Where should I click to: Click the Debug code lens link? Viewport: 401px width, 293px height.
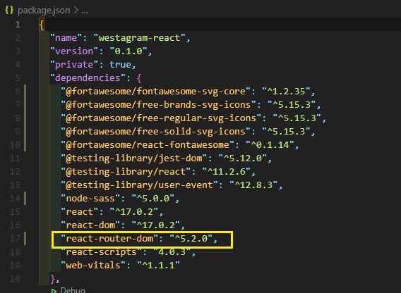[73, 290]
